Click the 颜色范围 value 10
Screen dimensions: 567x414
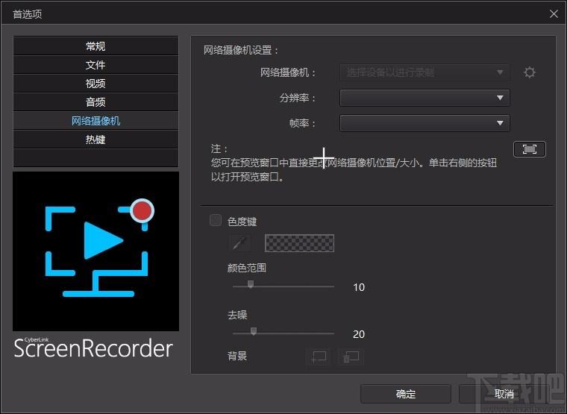pyautogui.click(x=359, y=287)
